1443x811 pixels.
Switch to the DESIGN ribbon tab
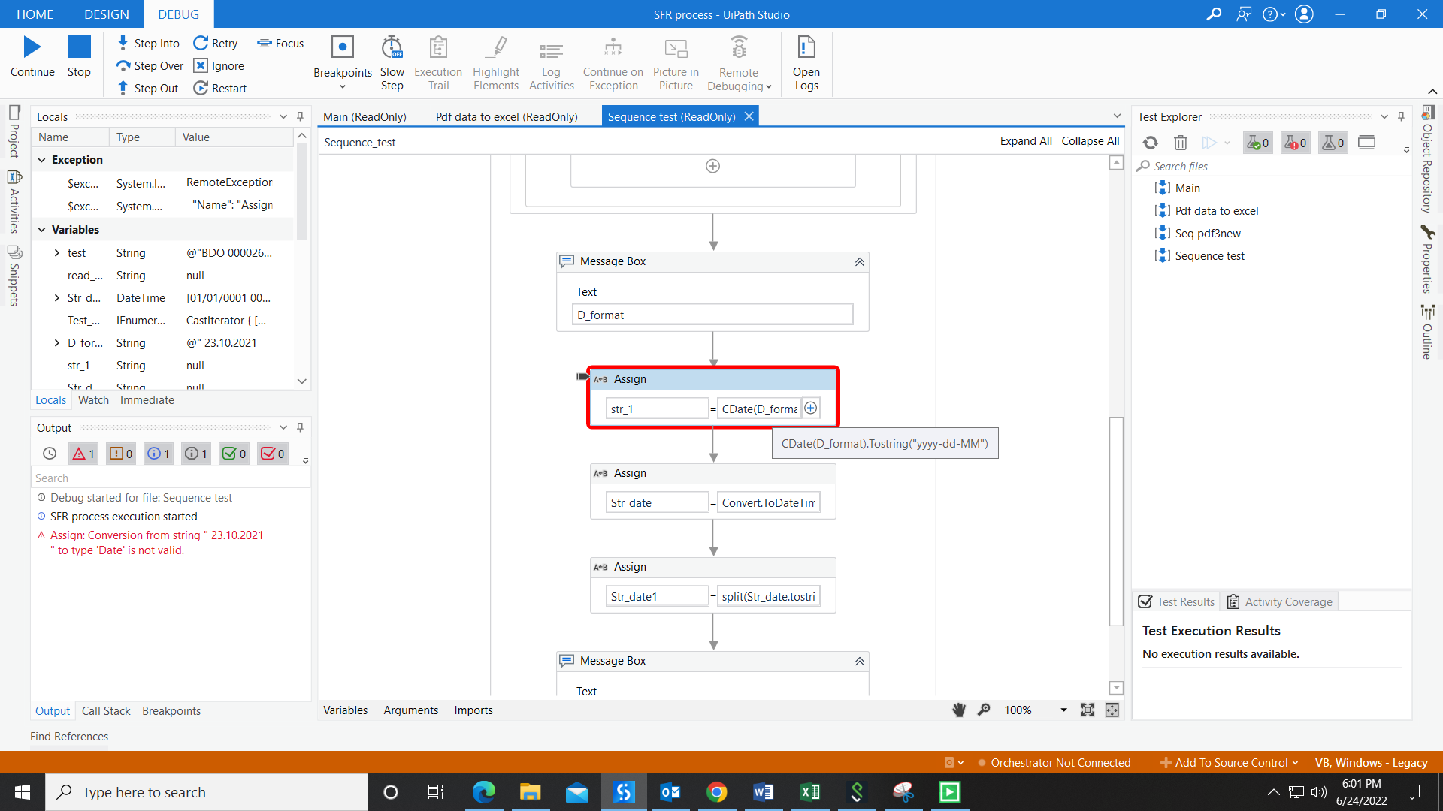tap(107, 14)
